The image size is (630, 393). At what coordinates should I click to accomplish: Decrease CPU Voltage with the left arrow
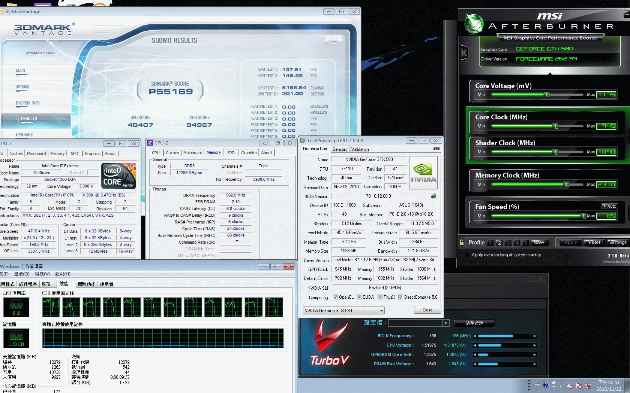[x=475, y=345]
